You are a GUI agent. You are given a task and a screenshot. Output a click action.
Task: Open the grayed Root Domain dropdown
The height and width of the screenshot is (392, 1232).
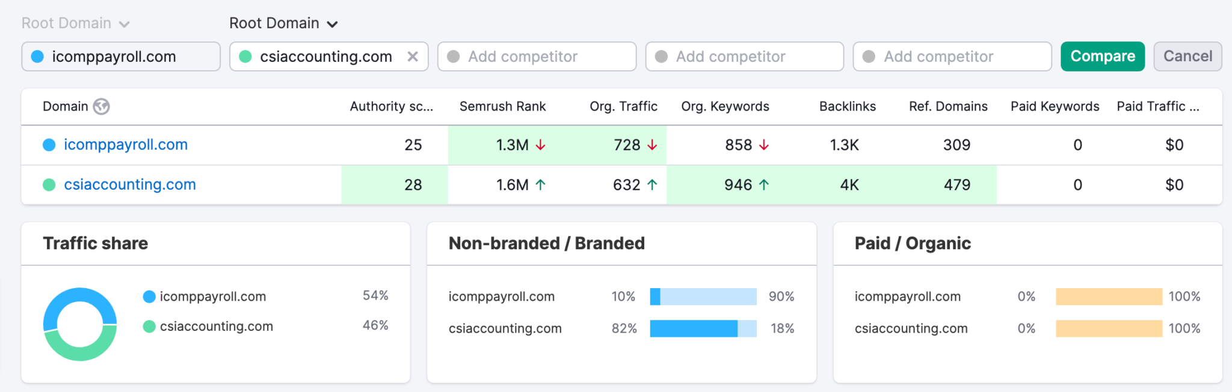(76, 23)
